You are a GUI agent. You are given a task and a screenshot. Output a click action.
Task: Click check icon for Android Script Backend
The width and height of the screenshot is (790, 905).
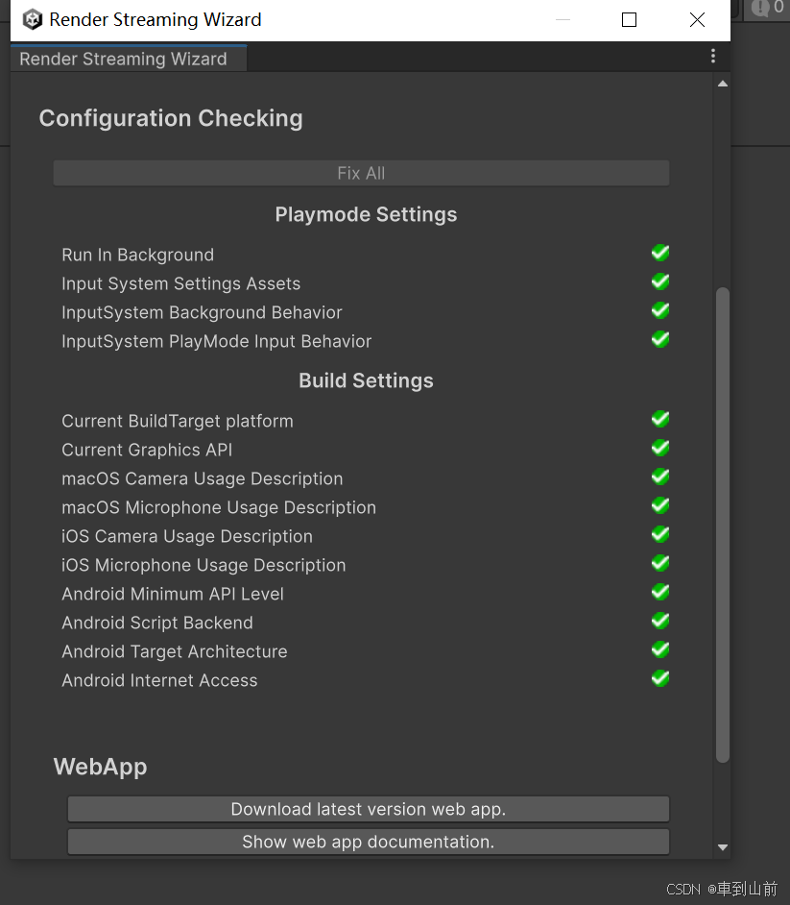pos(660,621)
